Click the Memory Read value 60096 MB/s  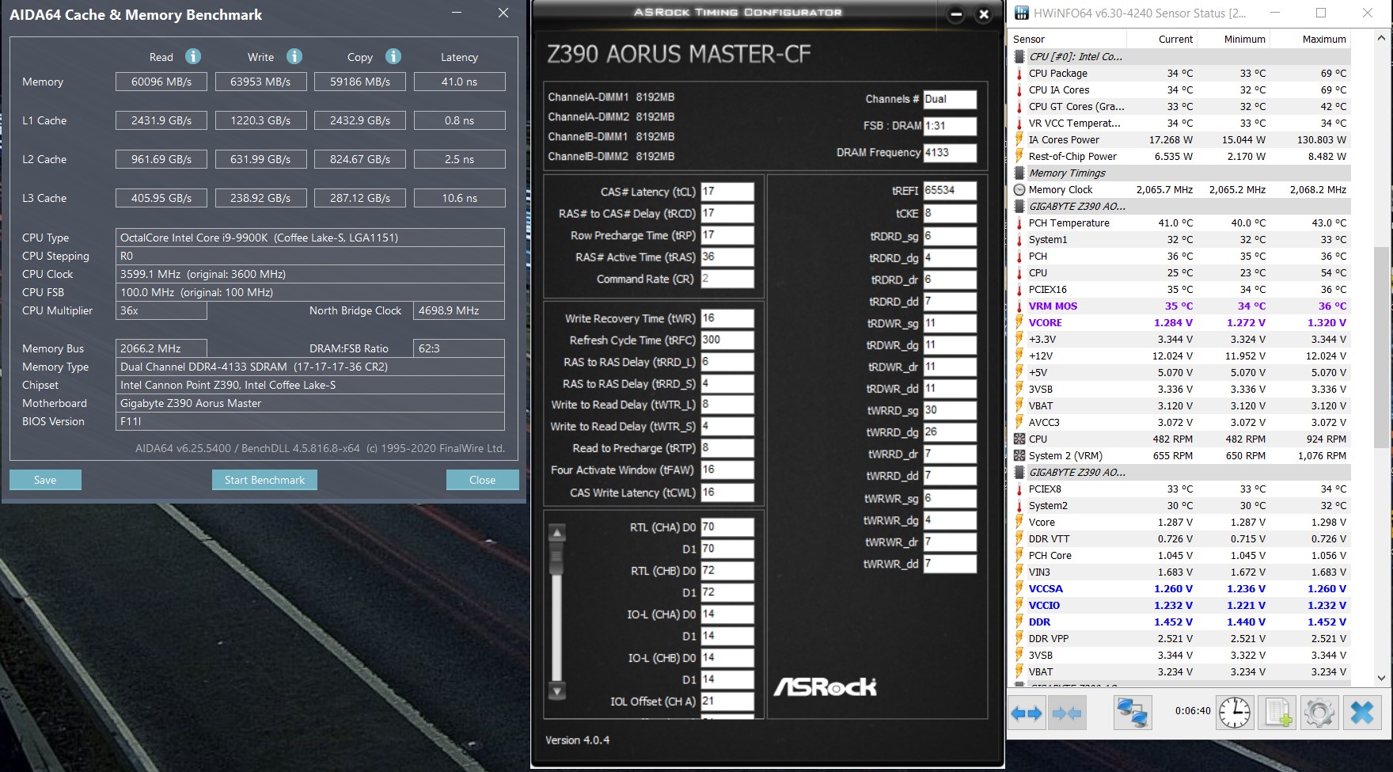pos(161,82)
